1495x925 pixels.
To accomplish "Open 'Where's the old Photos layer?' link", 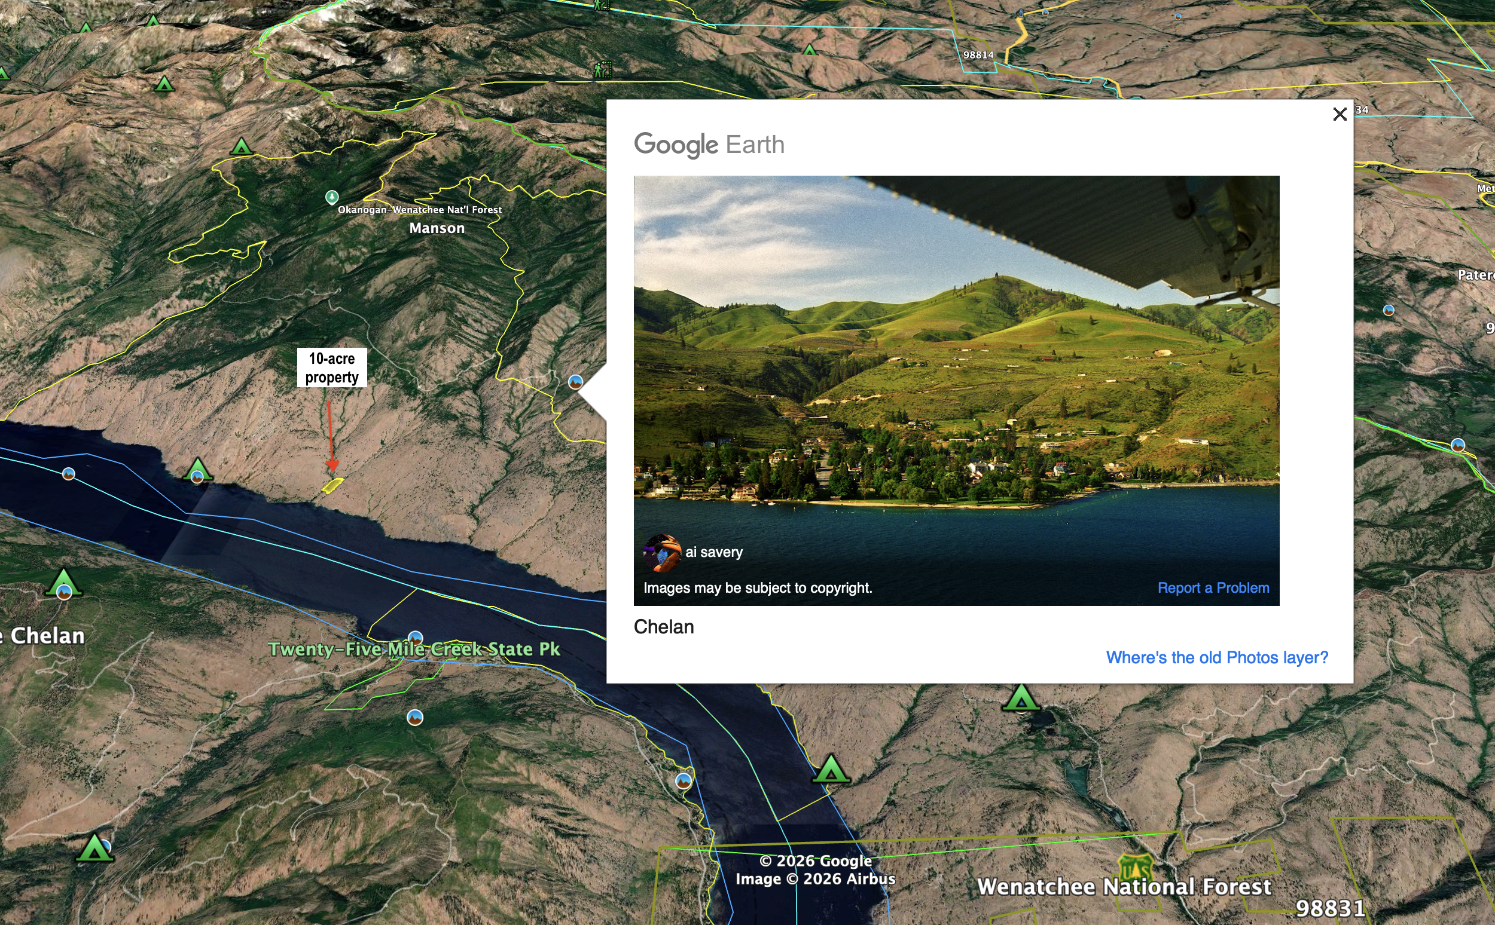I will (x=1216, y=658).
